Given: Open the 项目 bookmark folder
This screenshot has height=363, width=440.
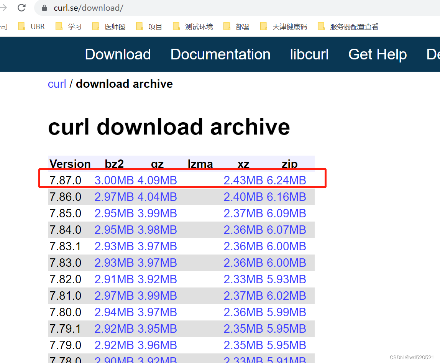Looking at the screenshot, I should pos(149,26).
